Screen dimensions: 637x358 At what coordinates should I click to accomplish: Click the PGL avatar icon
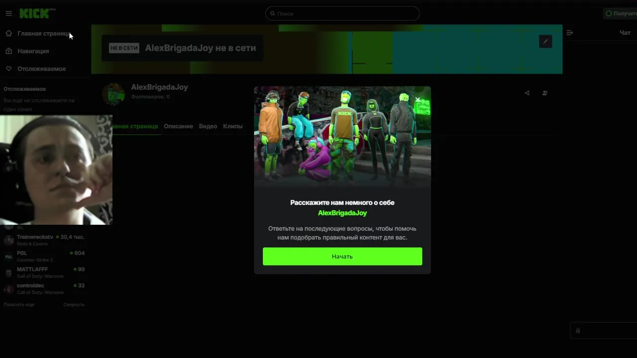click(8, 257)
